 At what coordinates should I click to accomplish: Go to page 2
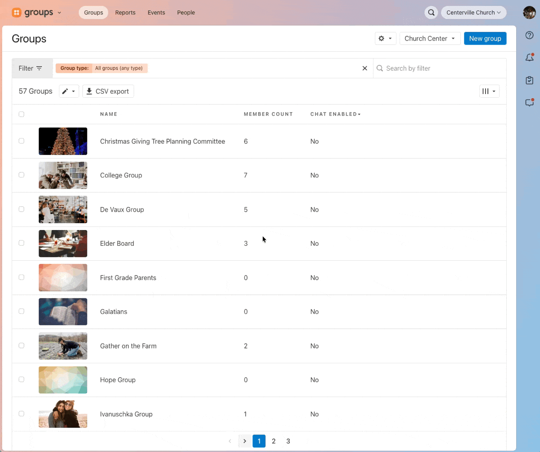pyautogui.click(x=274, y=441)
